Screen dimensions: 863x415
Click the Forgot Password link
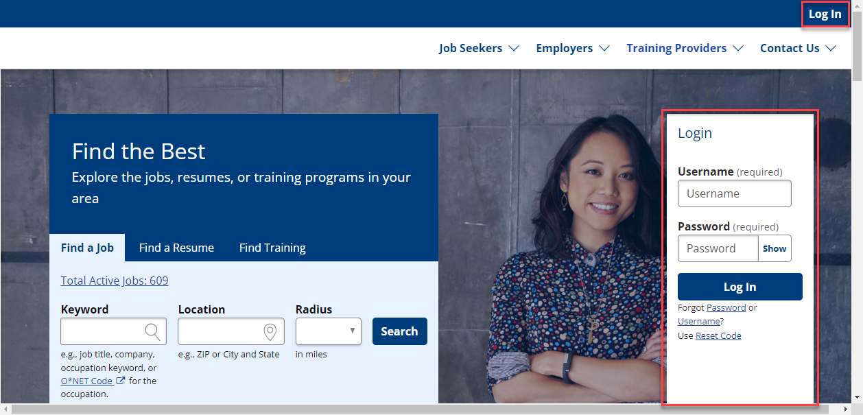click(726, 308)
